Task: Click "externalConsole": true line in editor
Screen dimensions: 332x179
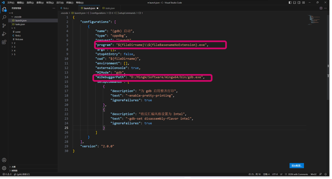Action: [x=118, y=68]
